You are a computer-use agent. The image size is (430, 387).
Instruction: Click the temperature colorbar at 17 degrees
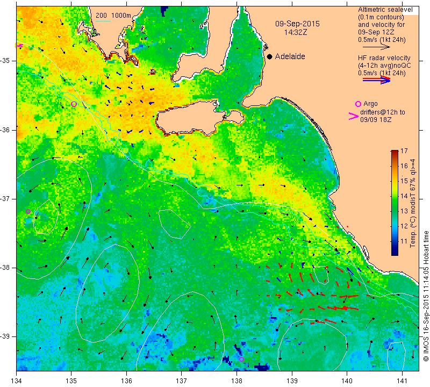pos(395,151)
